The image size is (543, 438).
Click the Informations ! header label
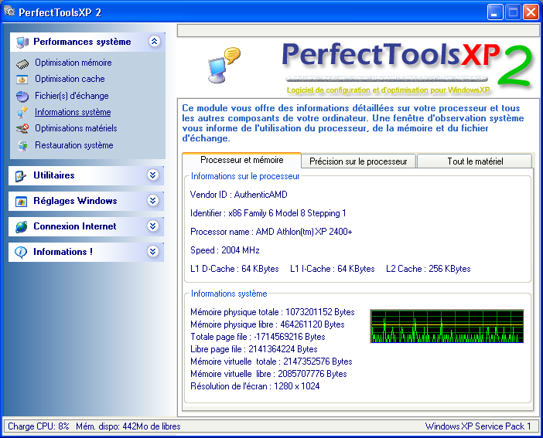(63, 252)
